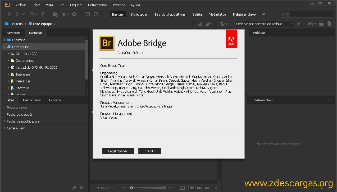Image resolution: width=337 pixels, height=192 pixels.
Task: Open the Filtro panel menu icon
Action: pyautogui.click(x=84, y=100)
